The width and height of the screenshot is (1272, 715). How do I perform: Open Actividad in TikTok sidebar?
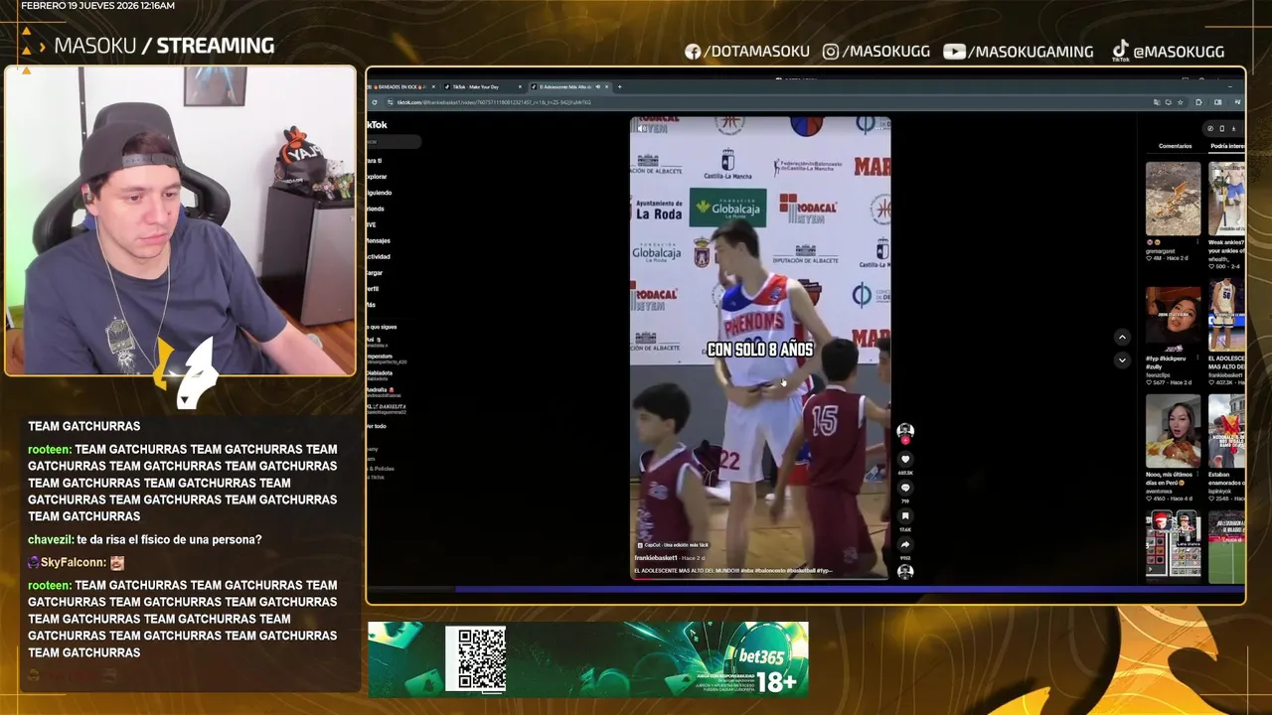coord(379,256)
